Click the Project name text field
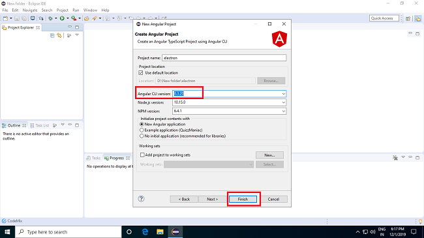The height and width of the screenshot is (238, 424). point(224,58)
